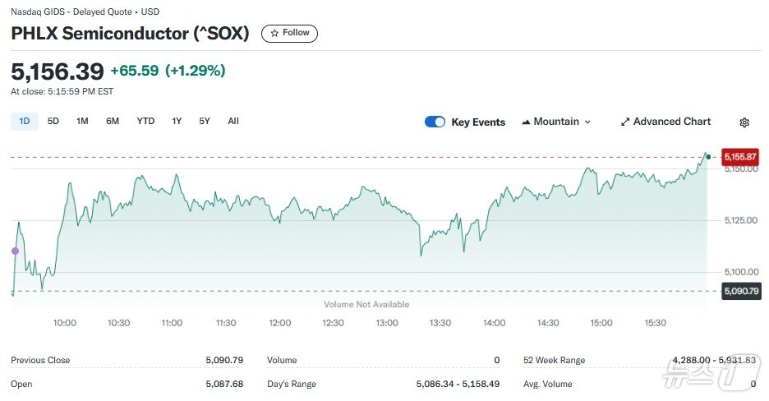This screenshot has height=401, width=769.
Task: Toggle the Key Events switch
Action: click(x=435, y=122)
